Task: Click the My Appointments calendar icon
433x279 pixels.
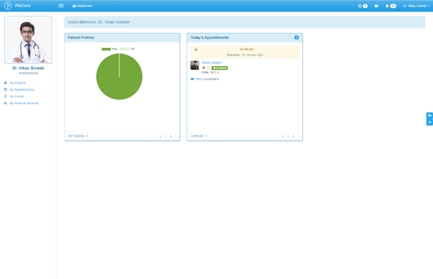Action: pyautogui.click(x=5, y=89)
